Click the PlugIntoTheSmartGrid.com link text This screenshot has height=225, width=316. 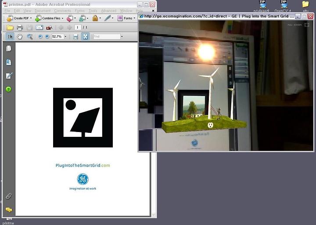83,165
